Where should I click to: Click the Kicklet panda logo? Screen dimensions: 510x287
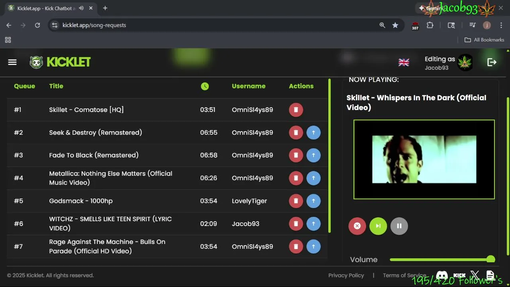coord(36,62)
